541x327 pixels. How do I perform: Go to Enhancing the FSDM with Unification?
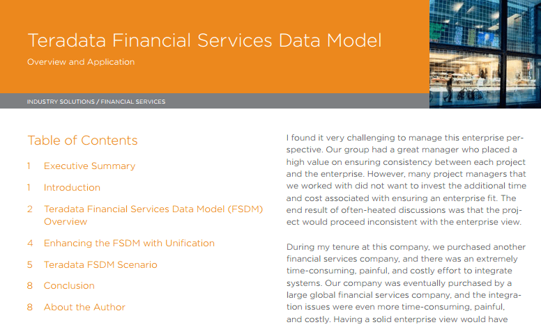click(129, 243)
